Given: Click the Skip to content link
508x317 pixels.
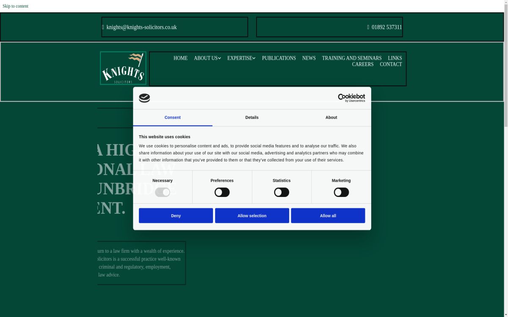Looking at the screenshot, I should (15, 6).
